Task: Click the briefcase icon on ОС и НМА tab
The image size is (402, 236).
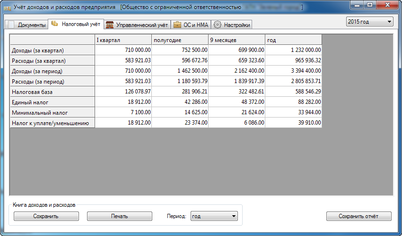Action: 177,25
